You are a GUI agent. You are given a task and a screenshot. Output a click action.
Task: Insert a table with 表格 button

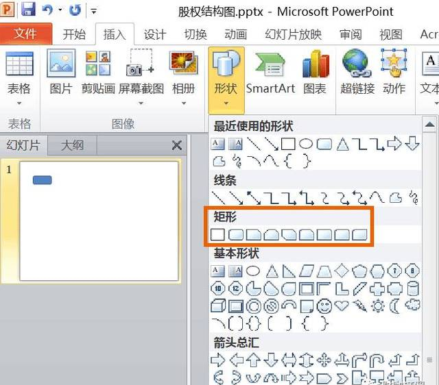(19, 78)
